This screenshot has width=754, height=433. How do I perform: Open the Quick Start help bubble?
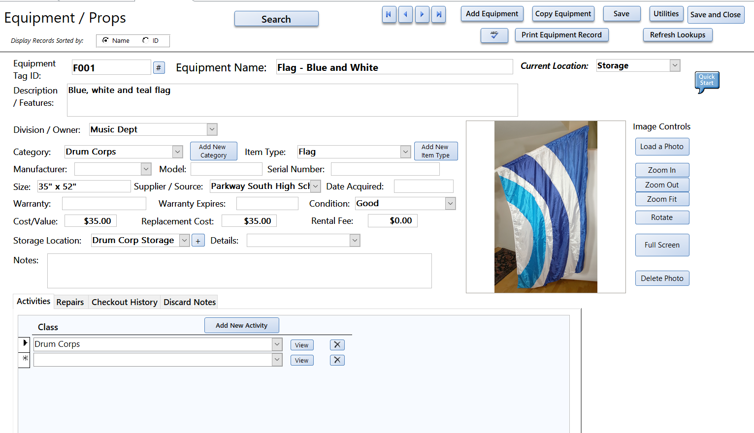[707, 81]
